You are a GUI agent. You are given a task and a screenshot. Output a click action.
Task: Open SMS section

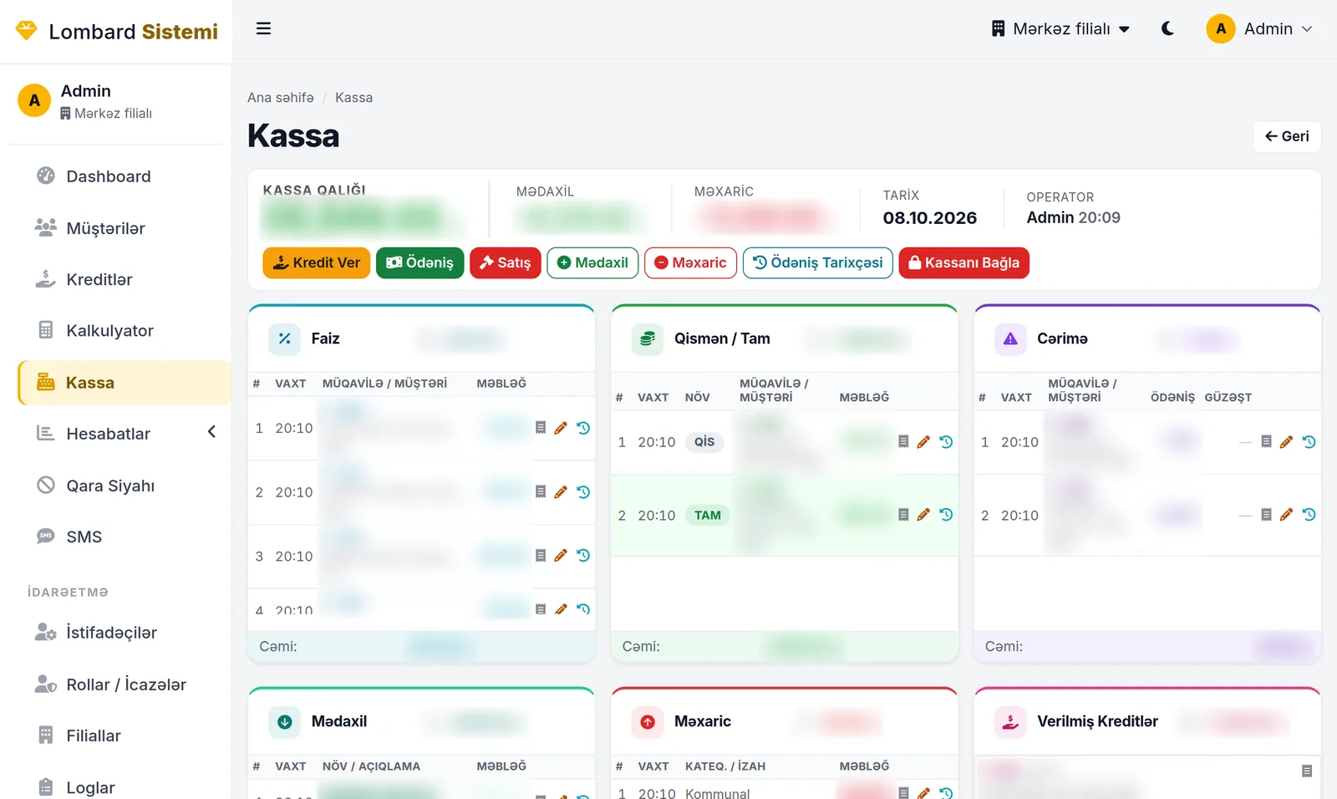(125, 537)
